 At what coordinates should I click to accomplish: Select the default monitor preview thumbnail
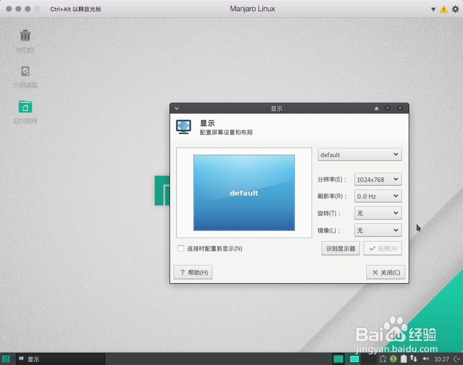point(244,193)
